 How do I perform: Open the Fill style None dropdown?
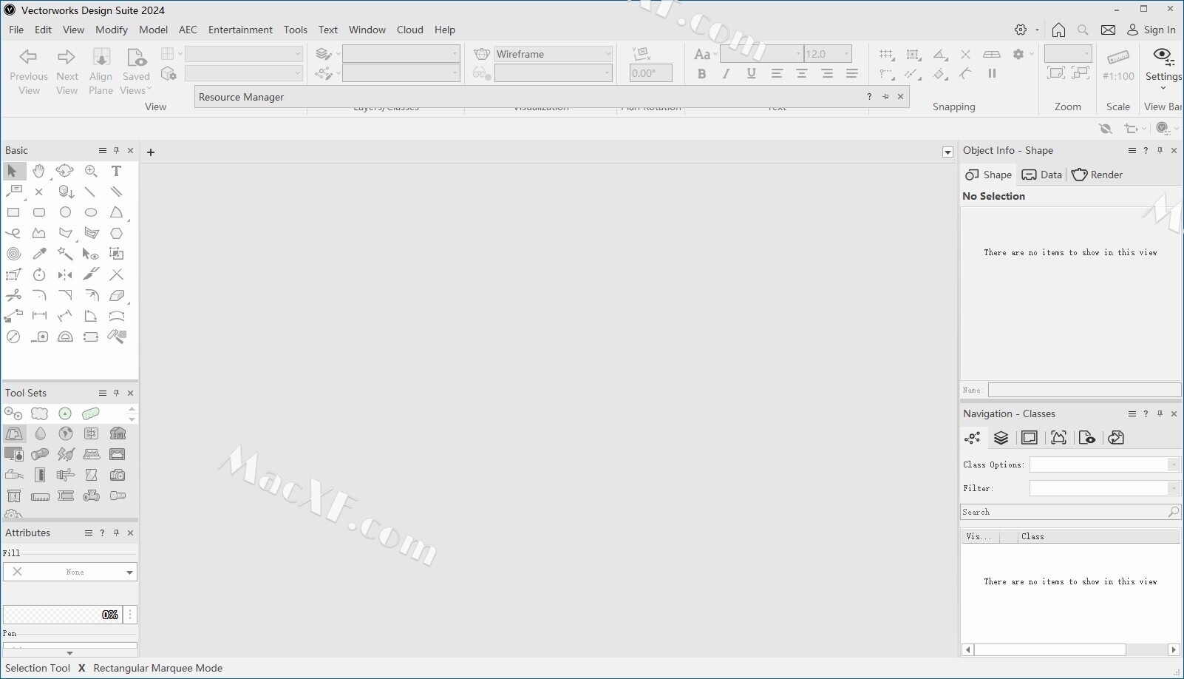70,572
